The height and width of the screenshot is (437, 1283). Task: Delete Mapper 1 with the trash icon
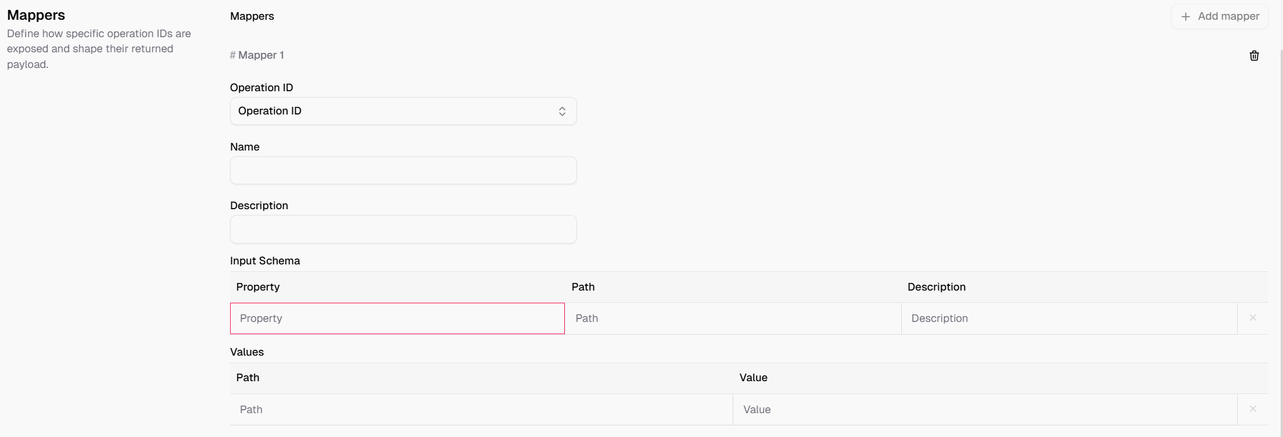(x=1254, y=56)
